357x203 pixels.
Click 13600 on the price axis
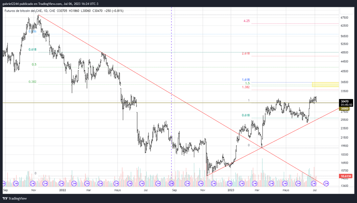(x=345, y=186)
